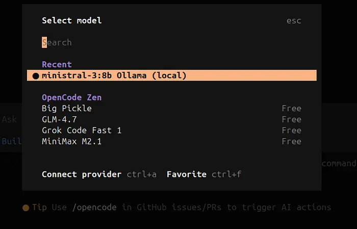Image resolution: width=357 pixels, height=229 pixels.
Task: Click the Free label for MiniMax M2.1
Action: [291, 141]
